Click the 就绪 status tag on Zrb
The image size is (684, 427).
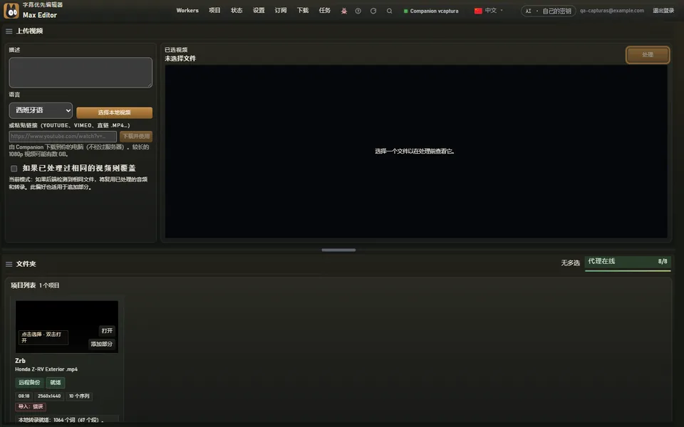56,383
